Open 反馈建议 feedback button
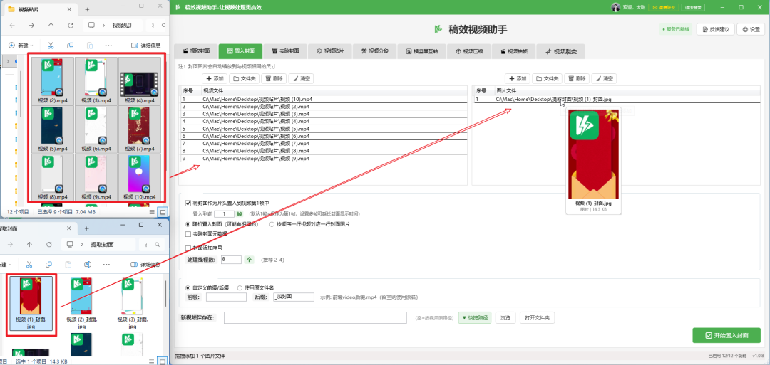Viewport: 770px width, 365px height. tap(716, 30)
